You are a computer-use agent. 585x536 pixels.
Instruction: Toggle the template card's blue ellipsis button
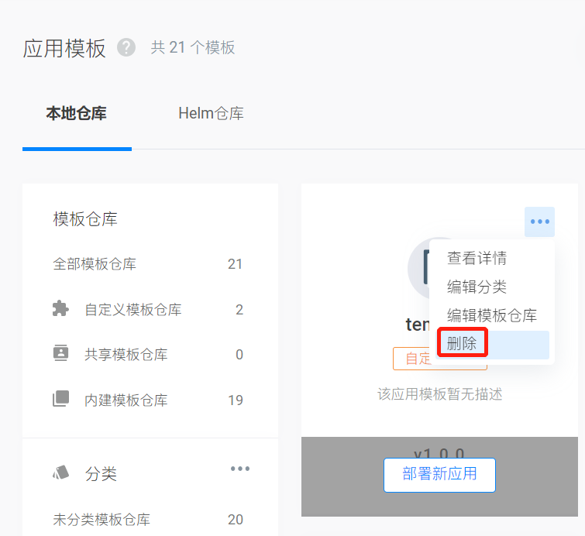click(539, 222)
